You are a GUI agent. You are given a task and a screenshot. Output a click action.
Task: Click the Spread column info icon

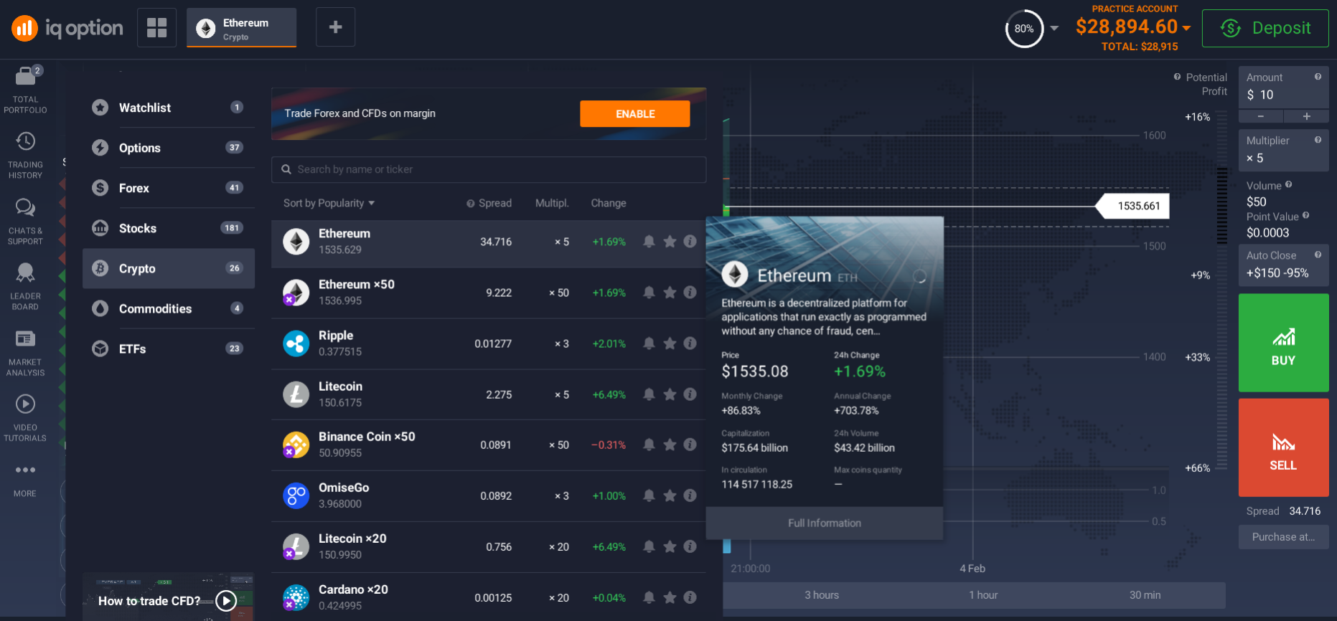click(471, 204)
